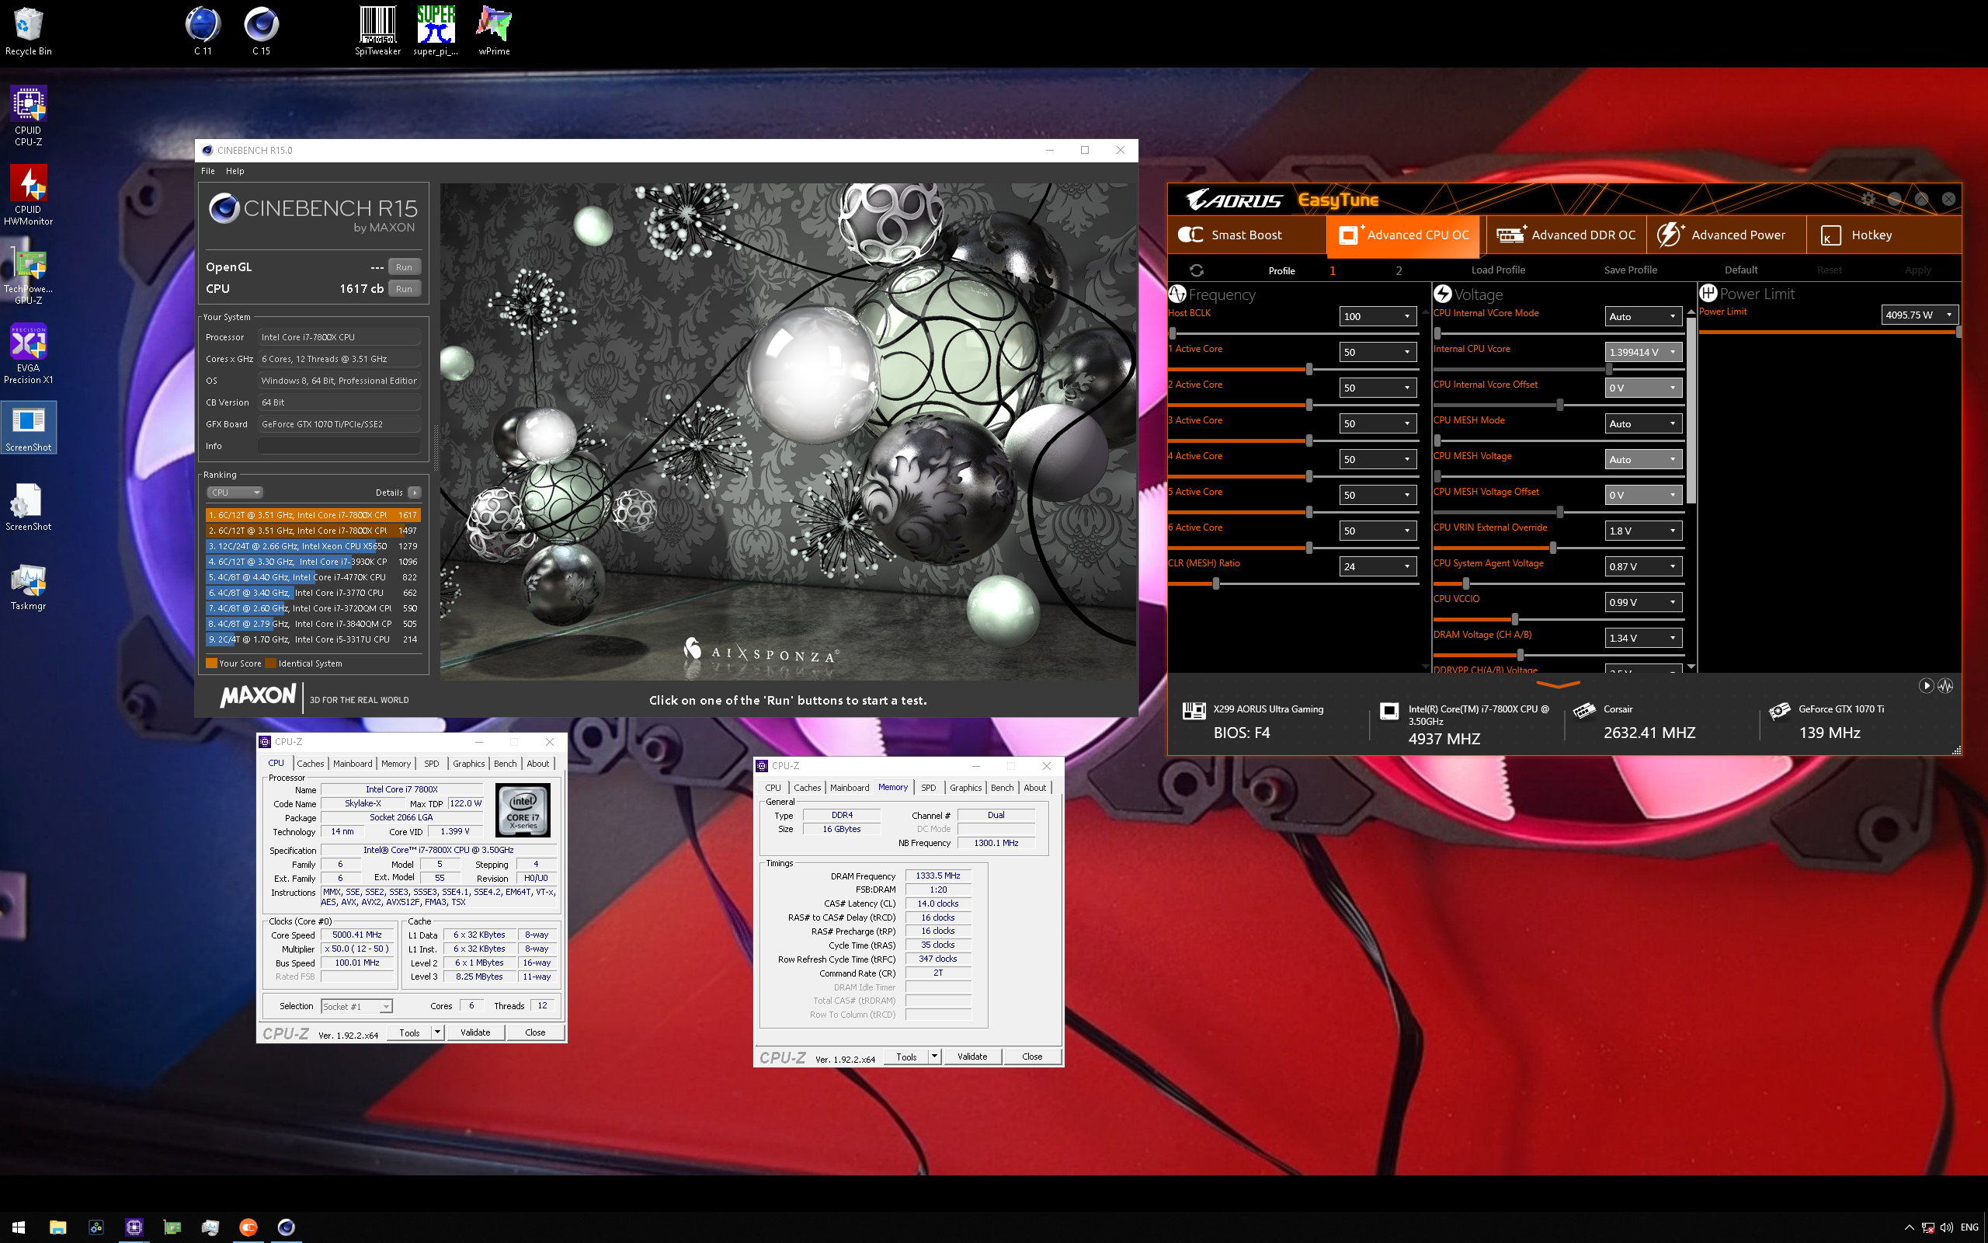
Task: Select EasyTune profile 2
Action: (x=1399, y=270)
